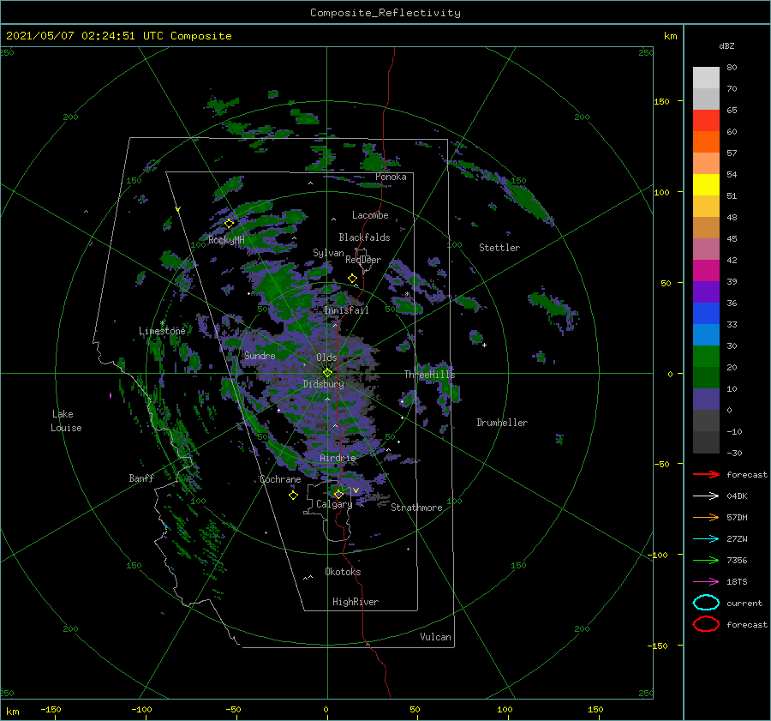Screen dimensions: 771x721
Task: Click the cyan current ellipse icon
Action: 706,603
